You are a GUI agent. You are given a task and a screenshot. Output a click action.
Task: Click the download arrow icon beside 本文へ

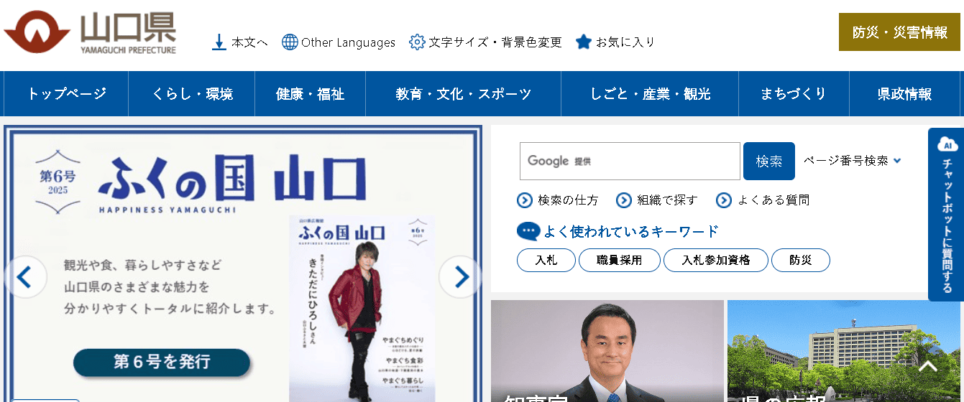point(219,42)
